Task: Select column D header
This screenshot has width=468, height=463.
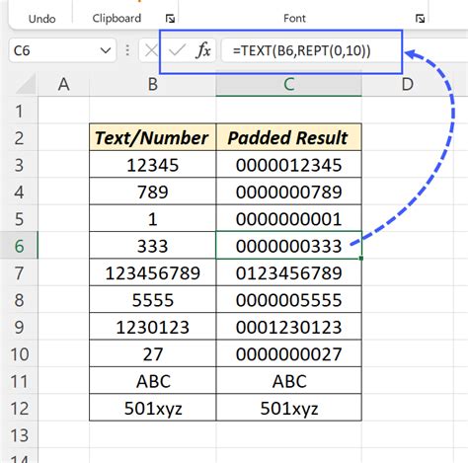Action: point(408,85)
